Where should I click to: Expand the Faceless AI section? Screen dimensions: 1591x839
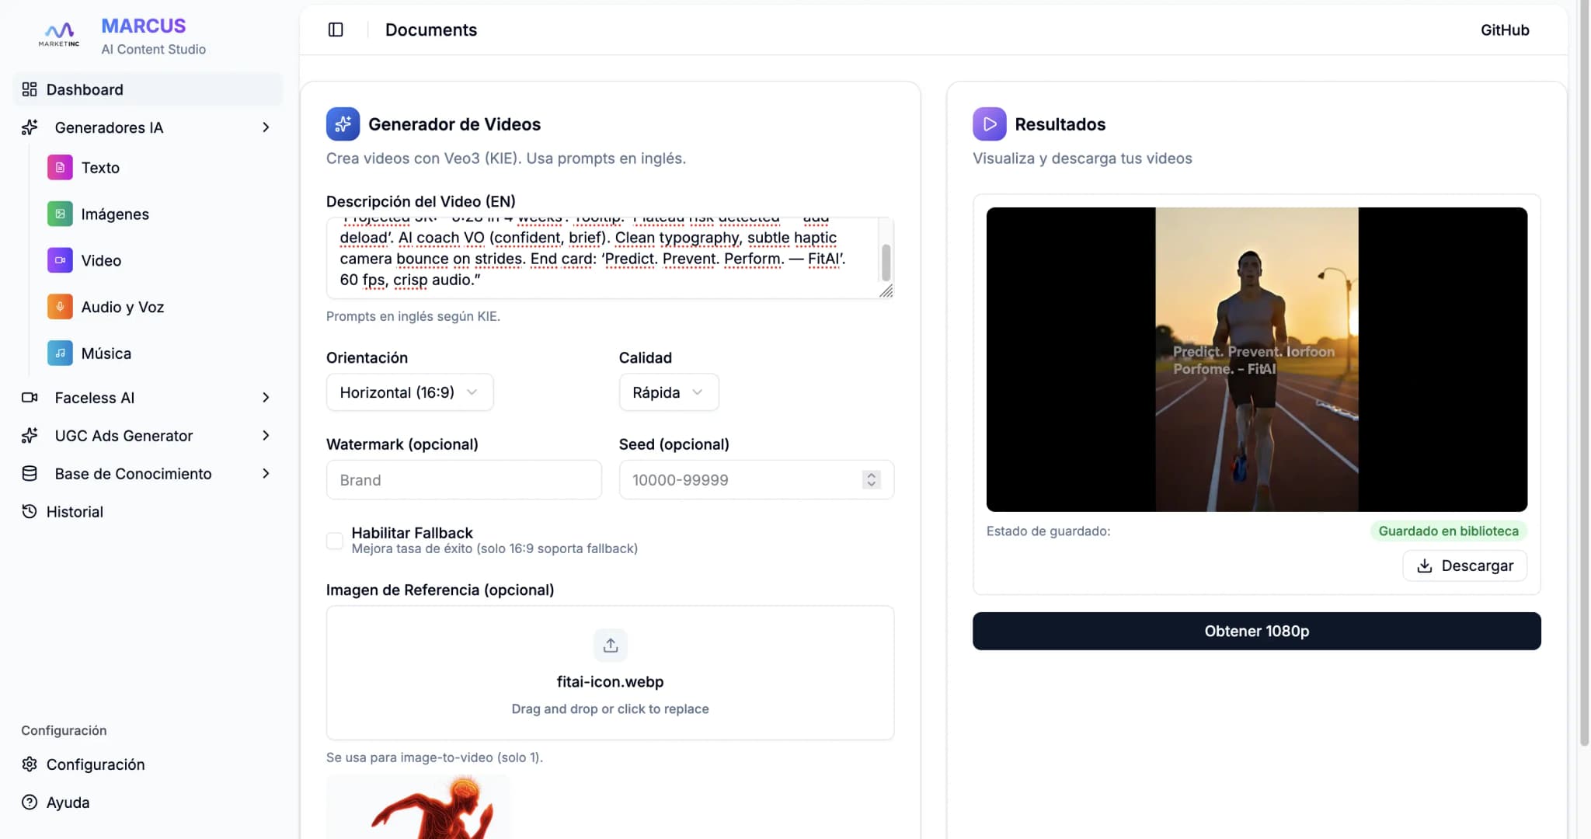tap(266, 398)
